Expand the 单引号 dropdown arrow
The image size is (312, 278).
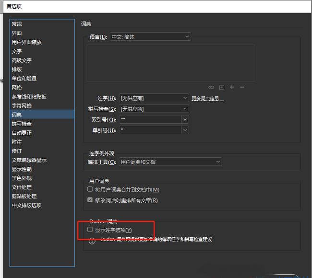[x=185, y=130]
